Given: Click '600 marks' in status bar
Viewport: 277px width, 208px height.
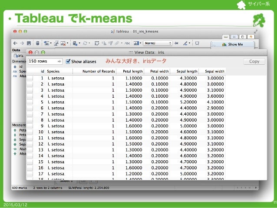Looking at the screenshot, I should [20, 188].
